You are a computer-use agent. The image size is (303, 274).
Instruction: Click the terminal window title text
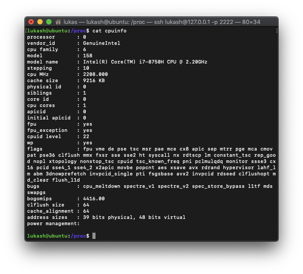162,22
